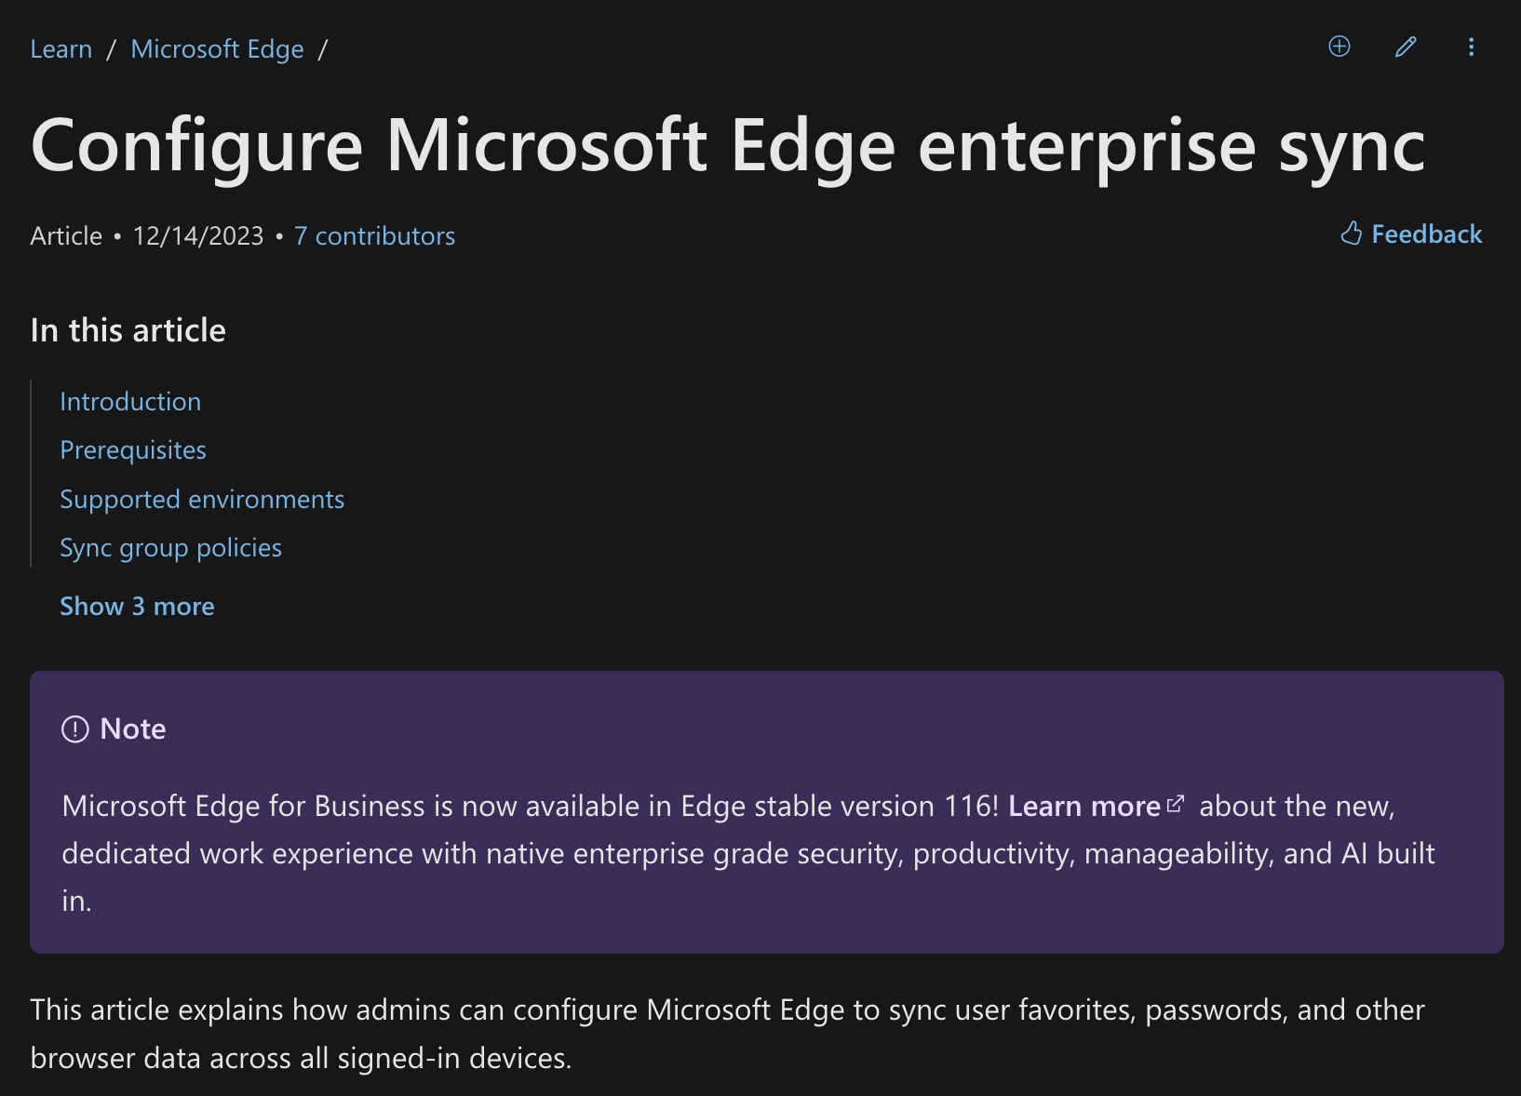
Task: Go to Sync group policies section
Action: [170, 548]
